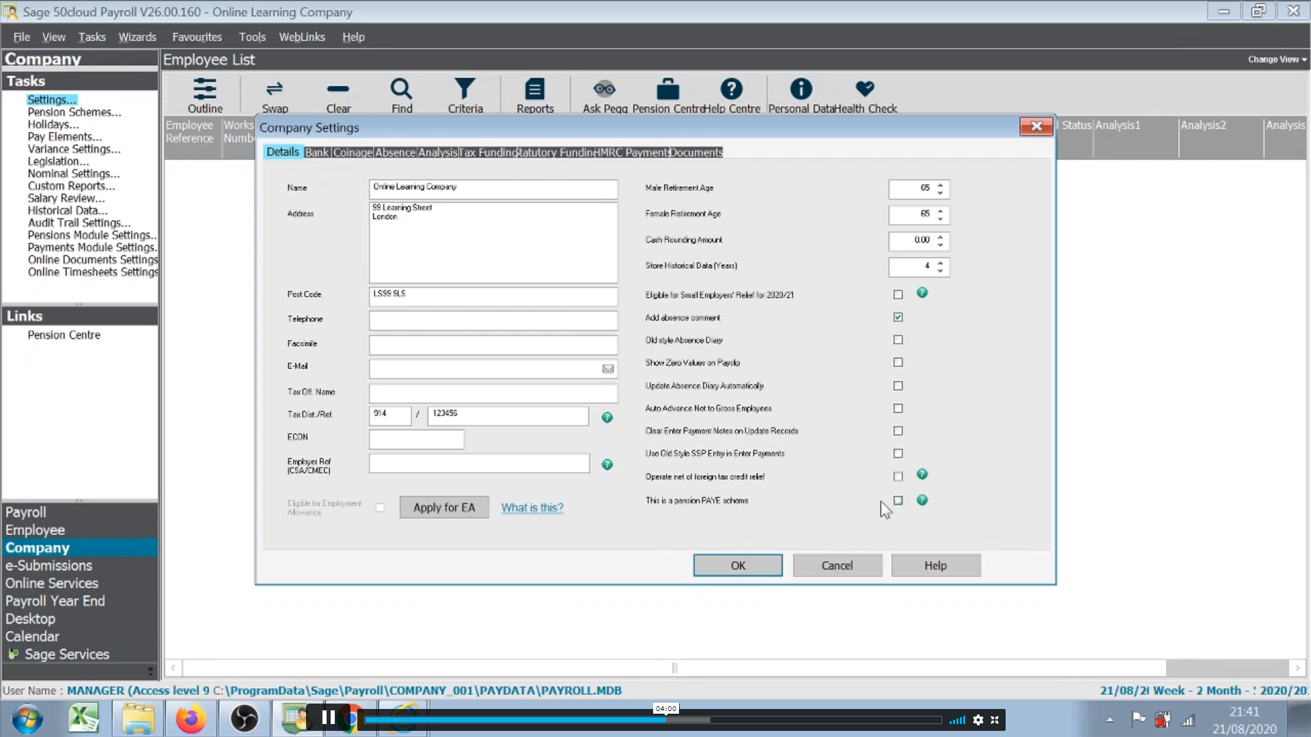This screenshot has width=1311, height=737.
Task: Enable Show Zero Values on Payslip
Action: coord(898,362)
